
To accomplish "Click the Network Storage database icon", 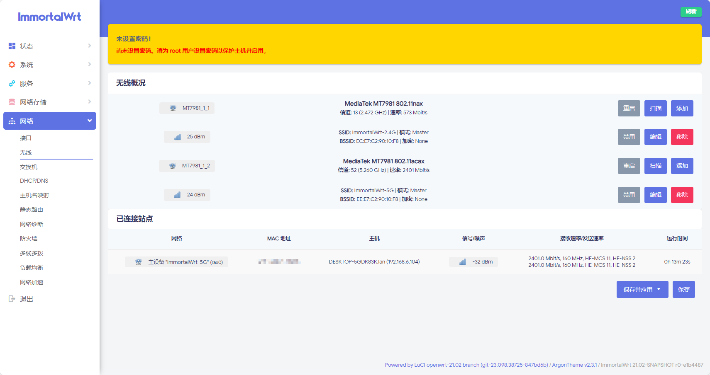I will click(x=12, y=102).
